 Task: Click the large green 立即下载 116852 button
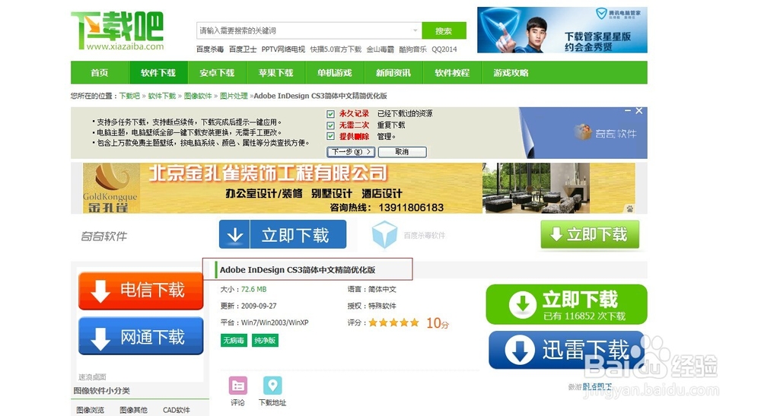point(566,304)
